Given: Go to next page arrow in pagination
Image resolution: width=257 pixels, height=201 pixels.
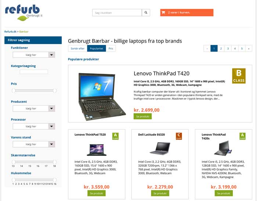Looking at the screenshot, I should (249, 49).
